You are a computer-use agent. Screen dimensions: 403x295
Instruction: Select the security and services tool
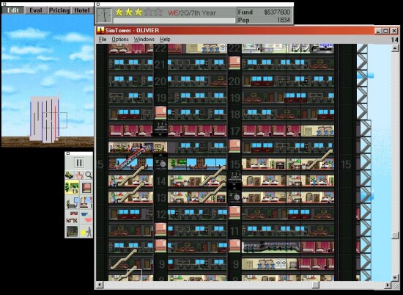[x=86, y=231]
